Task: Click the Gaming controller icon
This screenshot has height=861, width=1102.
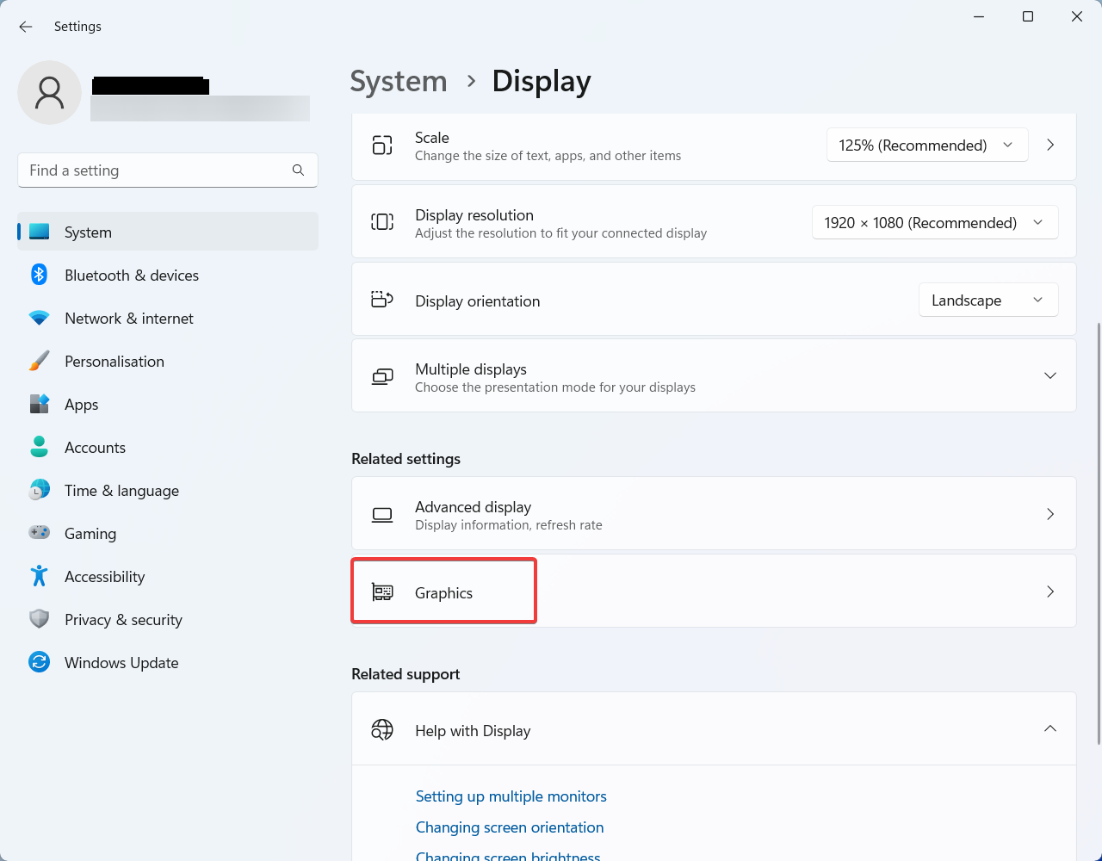Action: point(39,533)
